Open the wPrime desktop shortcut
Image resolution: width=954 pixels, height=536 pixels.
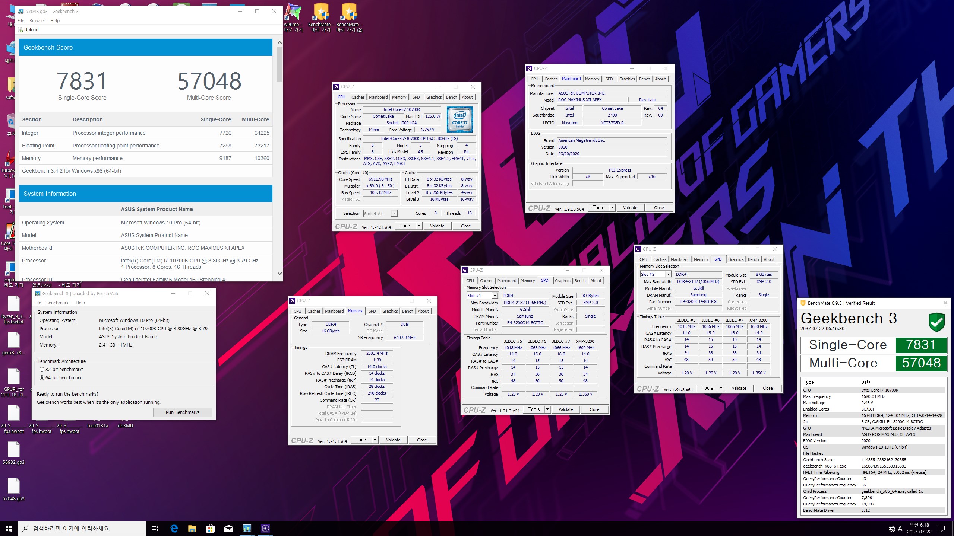(293, 17)
